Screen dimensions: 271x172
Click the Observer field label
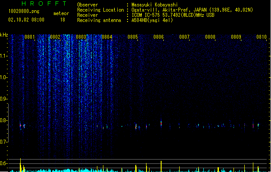(87, 5)
